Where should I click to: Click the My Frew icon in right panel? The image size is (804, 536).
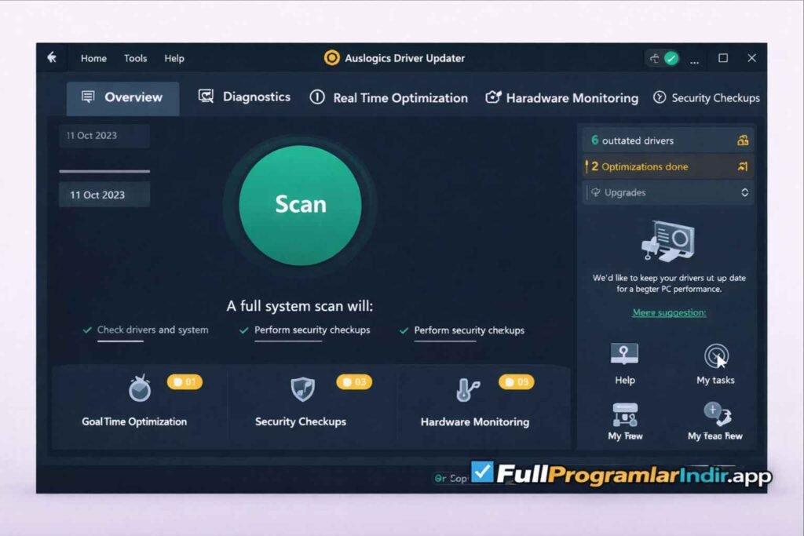(x=624, y=413)
